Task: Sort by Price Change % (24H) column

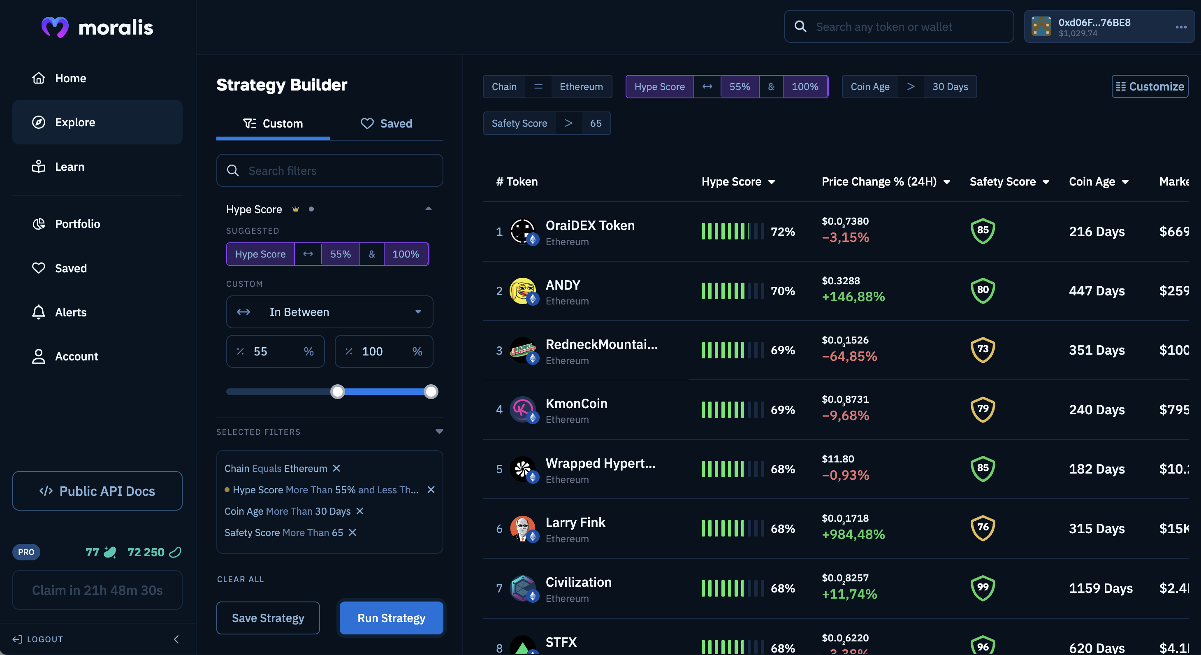Action: pyautogui.click(x=886, y=181)
